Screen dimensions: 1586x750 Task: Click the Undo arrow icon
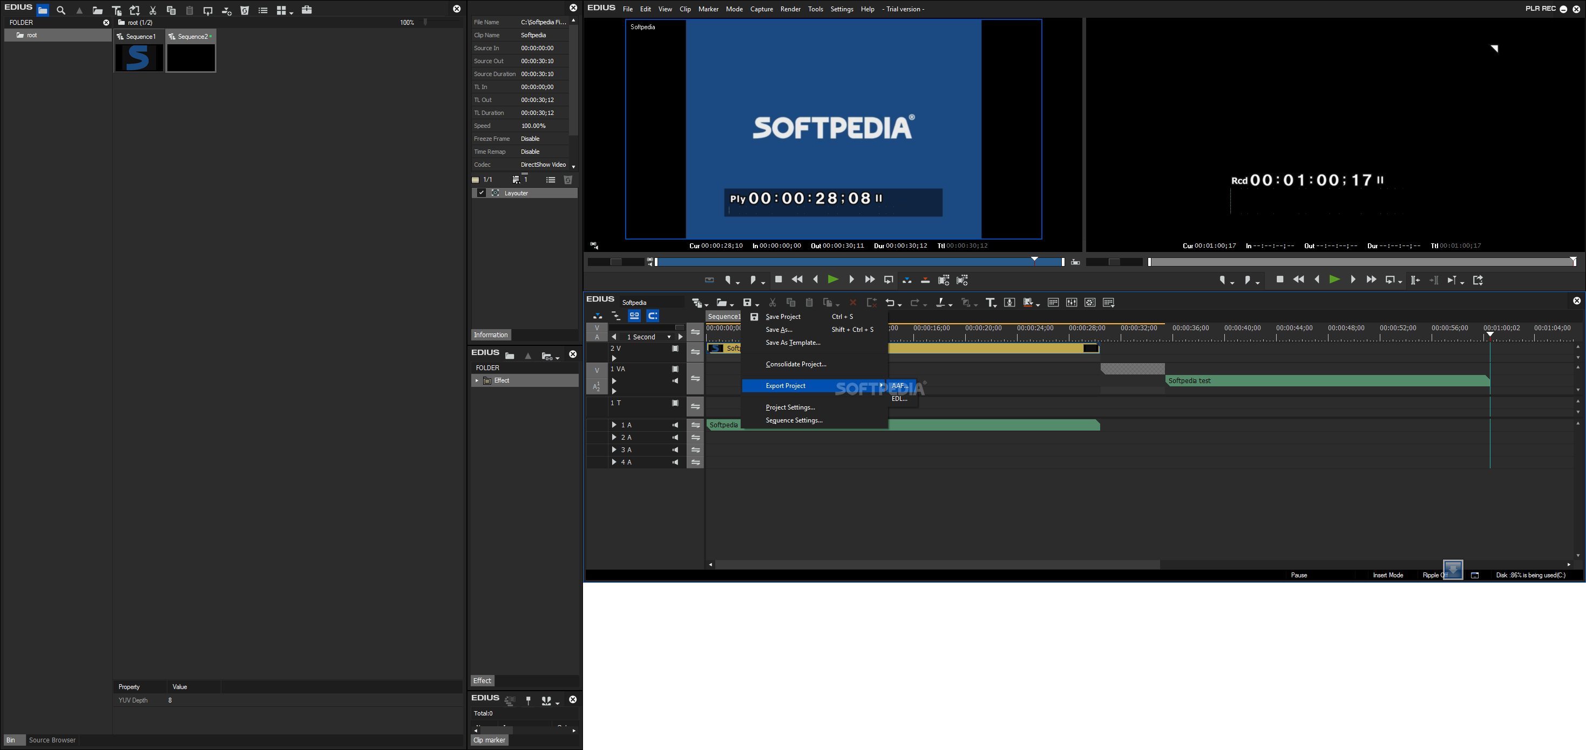pos(890,303)
